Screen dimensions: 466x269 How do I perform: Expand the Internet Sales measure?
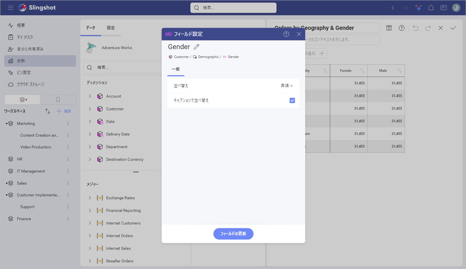(90, 248)
